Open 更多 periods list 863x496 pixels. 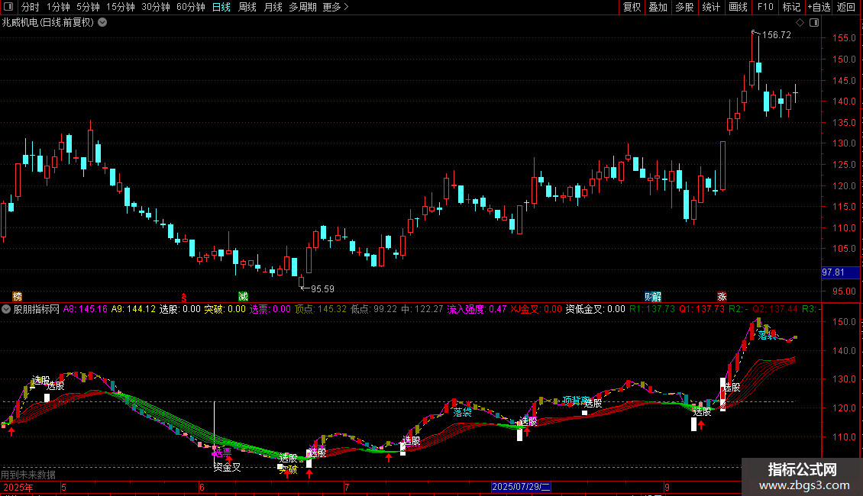[x=335, y=7]
